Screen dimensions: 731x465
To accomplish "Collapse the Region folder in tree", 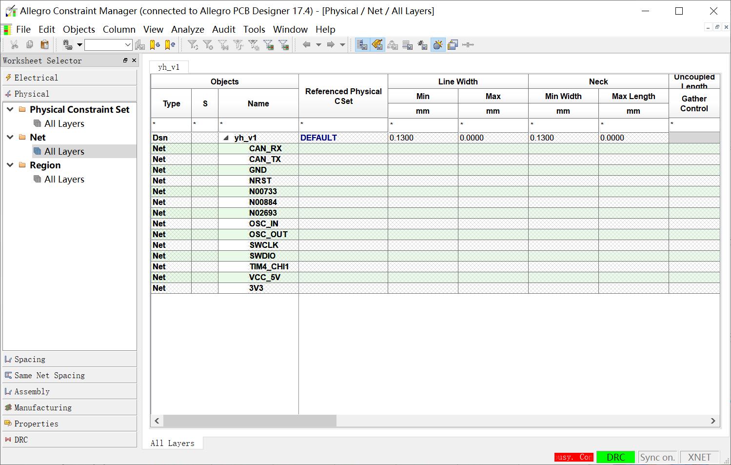I will point(10,165).
